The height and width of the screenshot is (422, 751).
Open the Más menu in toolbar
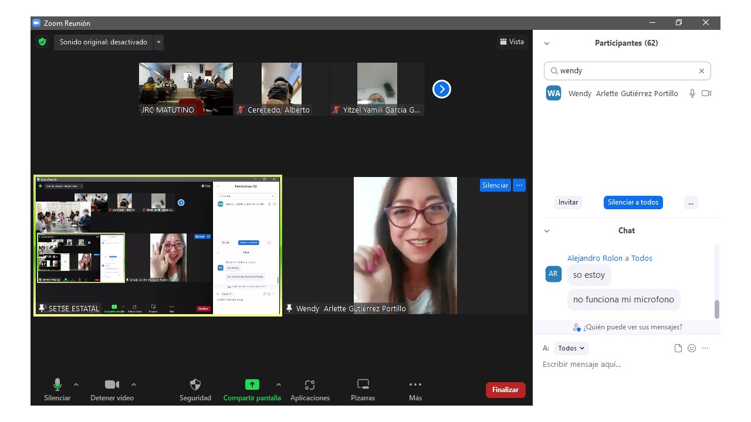[x=415, y=385]
